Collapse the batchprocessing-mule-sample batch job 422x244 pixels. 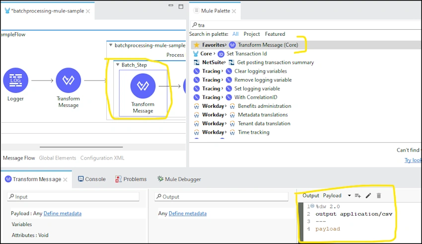111,45
